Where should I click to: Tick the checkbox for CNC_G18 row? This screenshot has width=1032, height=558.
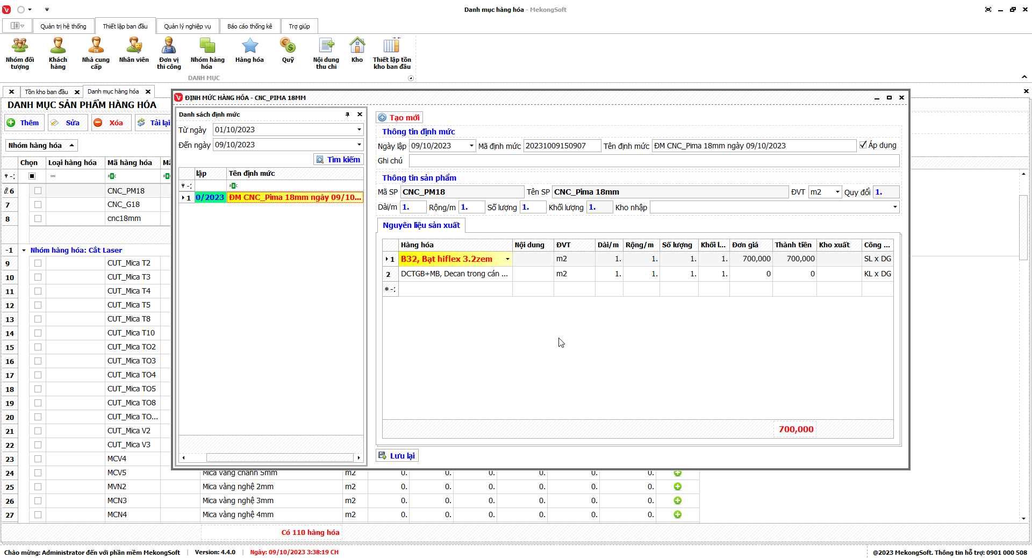click(x=38, y=205)
